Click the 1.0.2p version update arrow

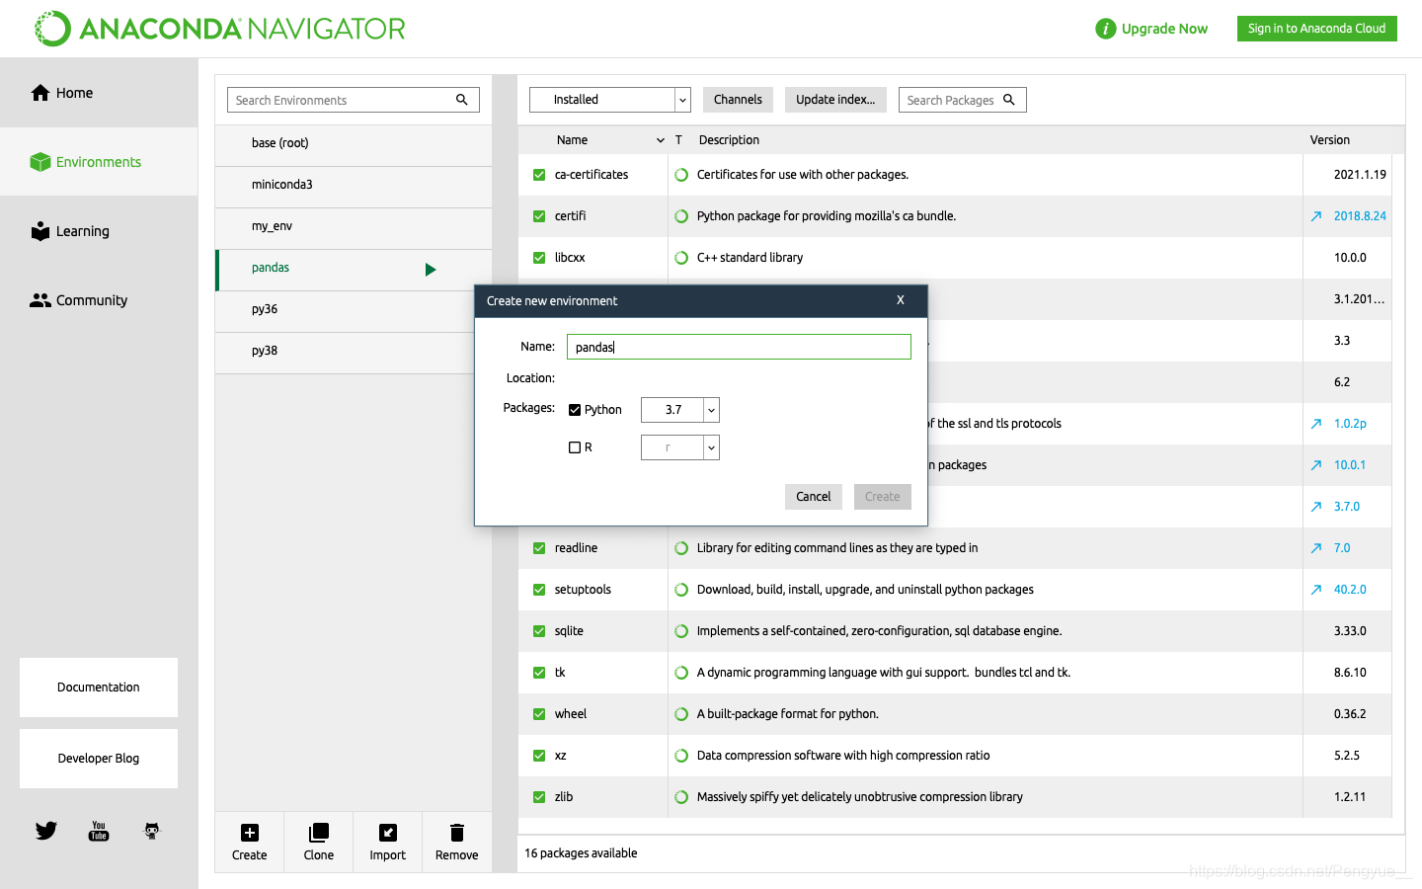1316,424
